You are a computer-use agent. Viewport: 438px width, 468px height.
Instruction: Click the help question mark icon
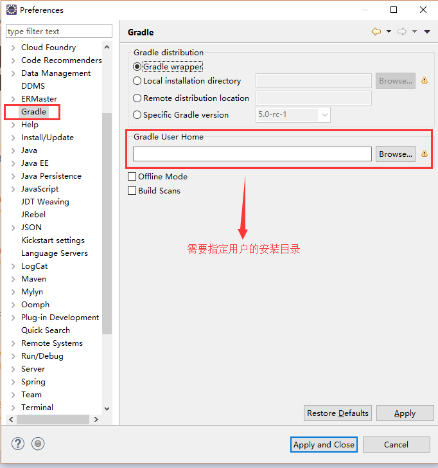pos(18,444)
